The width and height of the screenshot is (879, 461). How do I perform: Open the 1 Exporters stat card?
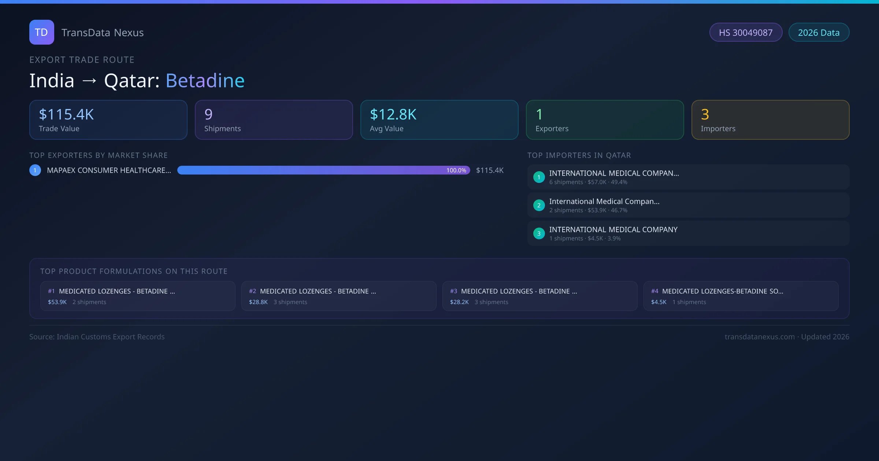(x=605, y=120)
